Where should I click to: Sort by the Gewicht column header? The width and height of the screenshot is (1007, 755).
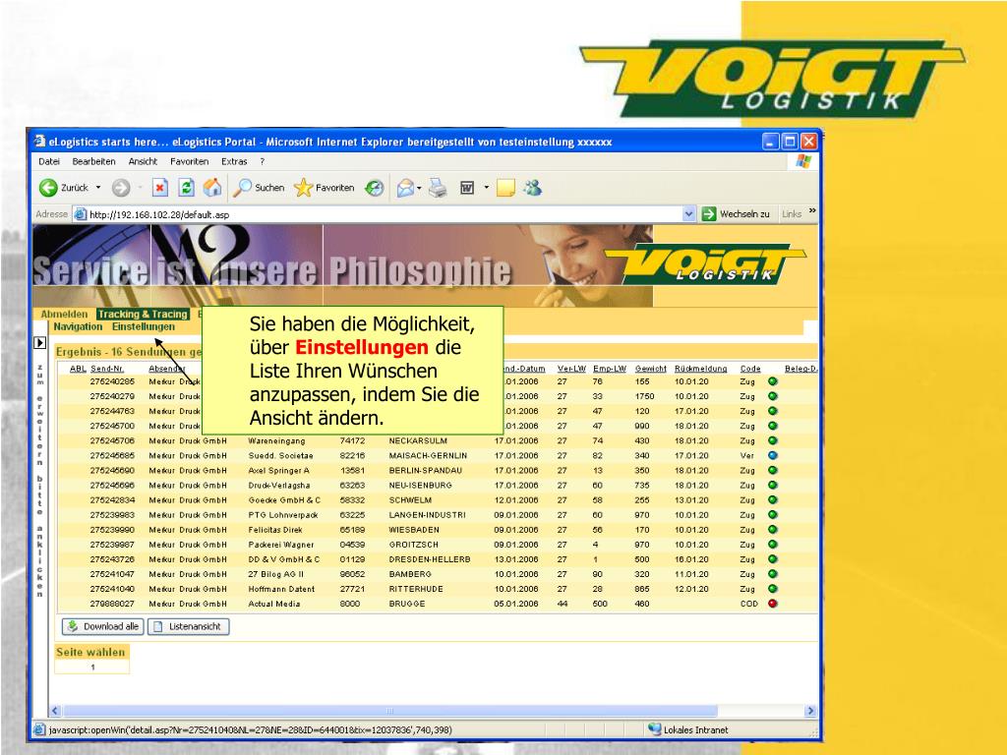click(x=651, y=369)
